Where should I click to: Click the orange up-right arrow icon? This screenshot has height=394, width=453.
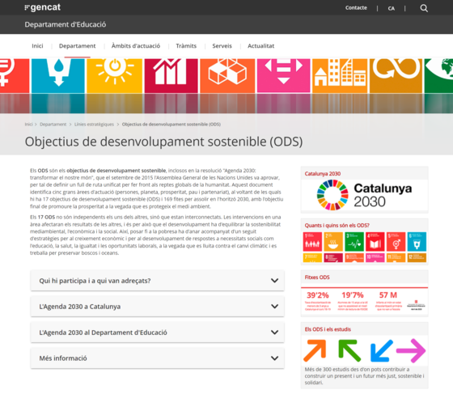[315, 350]
